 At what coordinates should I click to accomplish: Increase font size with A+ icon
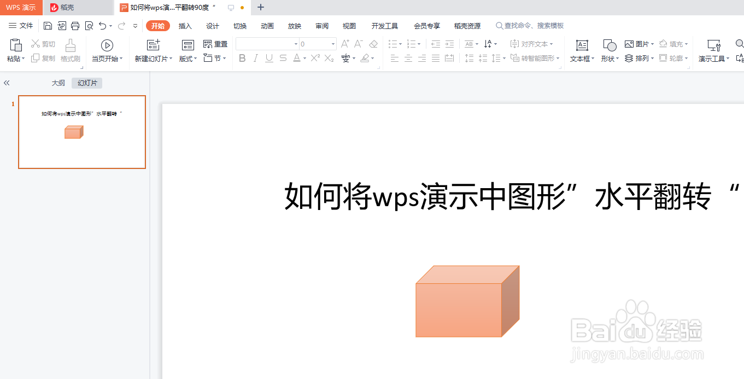click(x=345, y=44)
